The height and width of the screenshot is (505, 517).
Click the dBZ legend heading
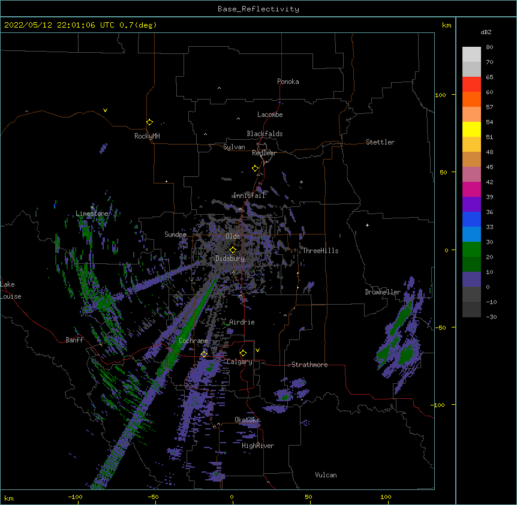[486, 32]
